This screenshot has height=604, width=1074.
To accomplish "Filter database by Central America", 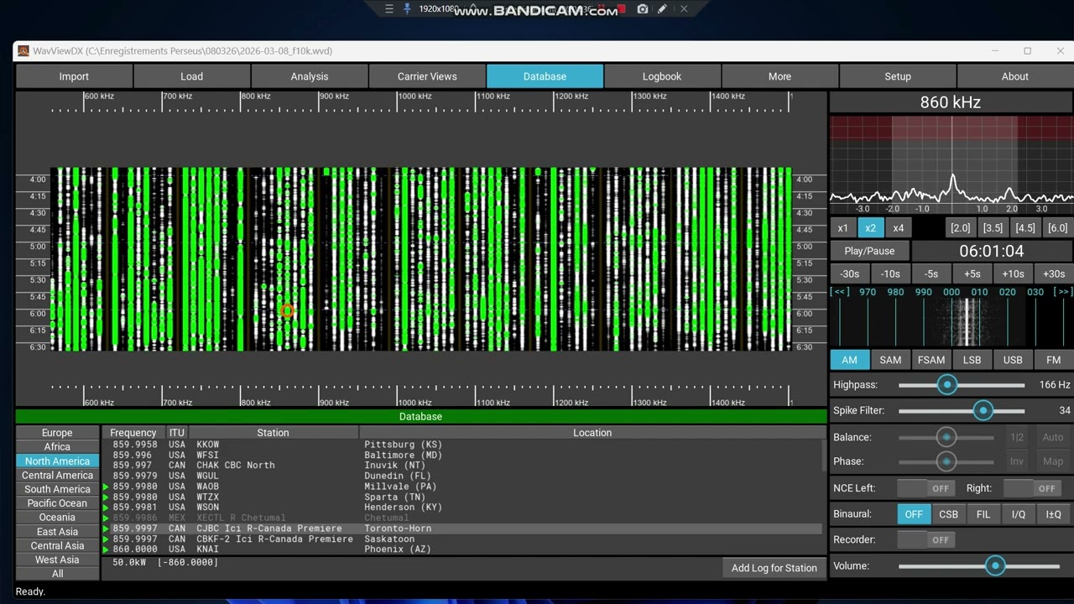I will (57, 476).
